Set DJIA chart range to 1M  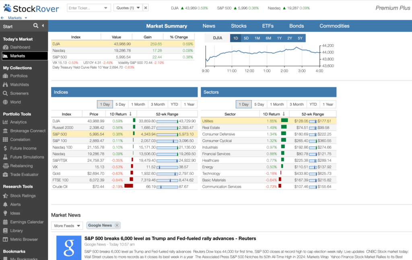(257, 38)
